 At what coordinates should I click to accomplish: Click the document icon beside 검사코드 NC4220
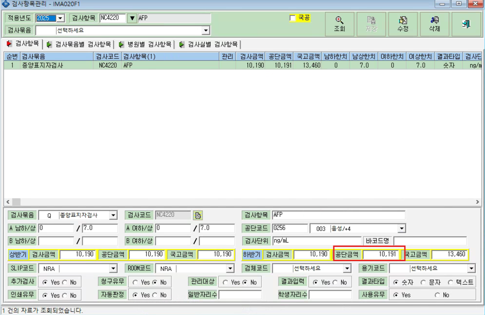click(x=198, y=215)
